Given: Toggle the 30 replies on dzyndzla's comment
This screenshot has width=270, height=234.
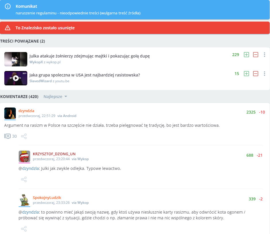Looking at the screenshot, I should tap(11, 136).
